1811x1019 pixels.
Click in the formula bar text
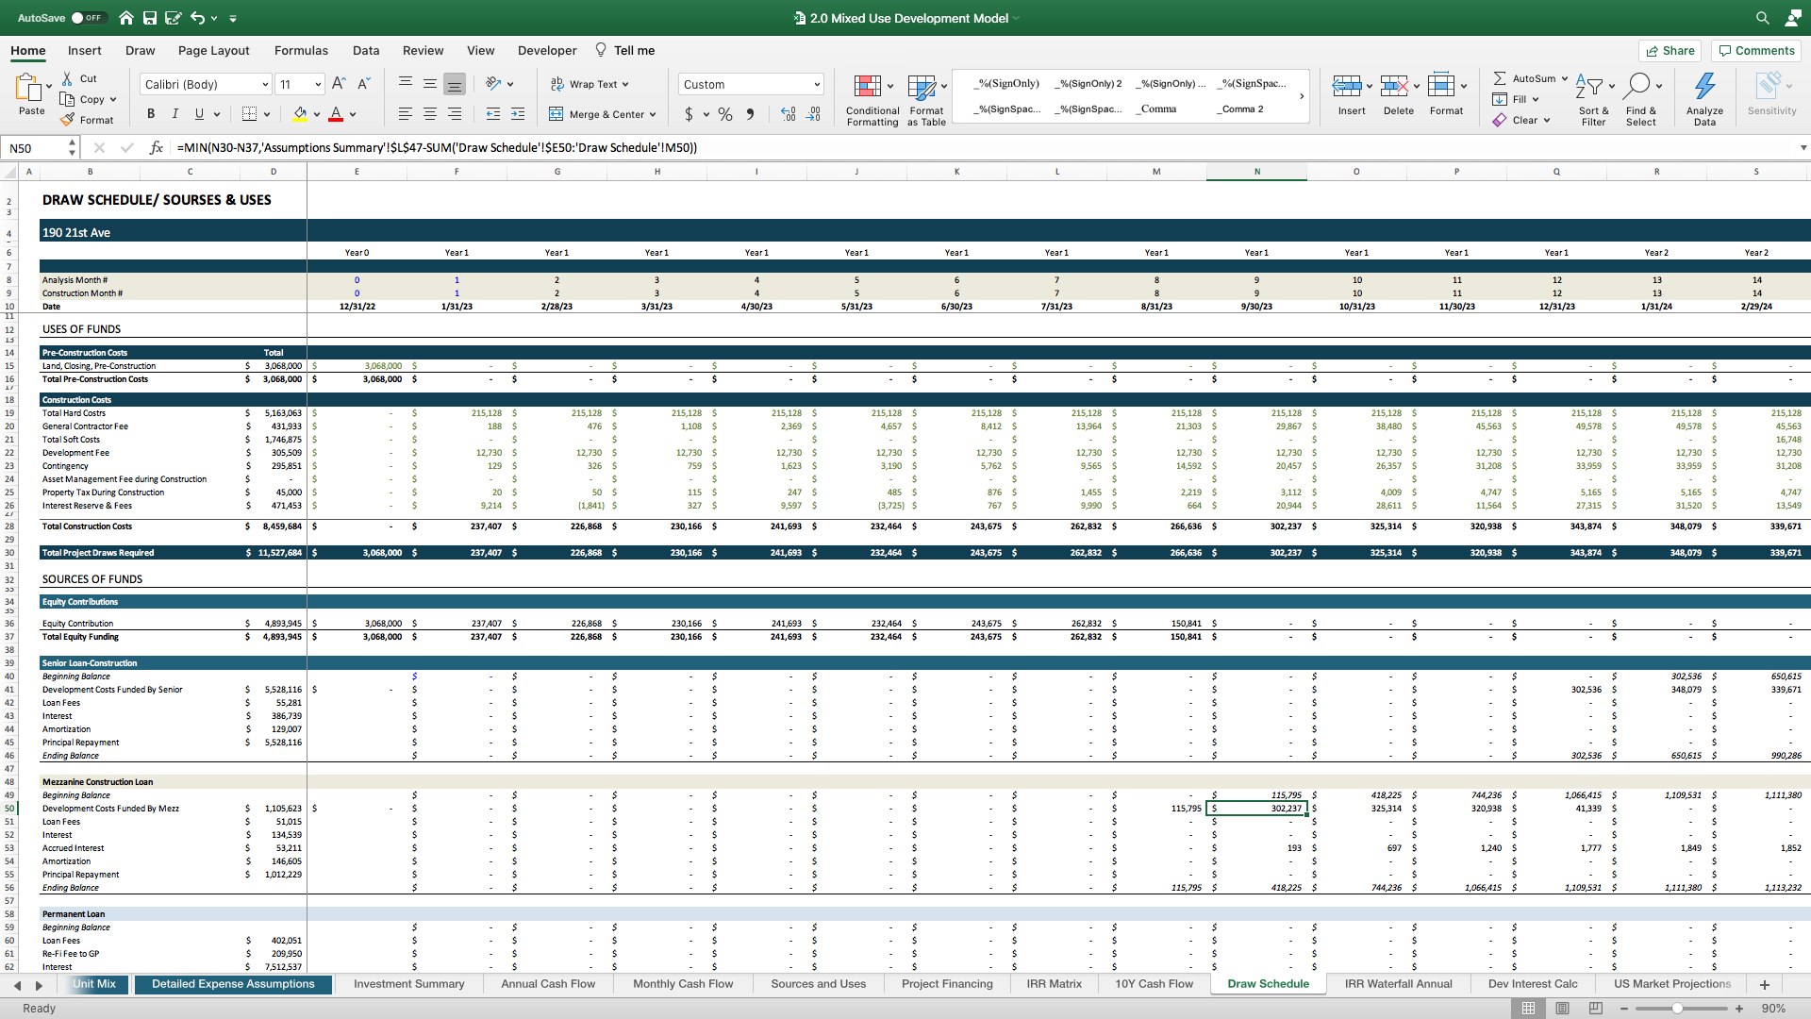click(x=437, y=148)
